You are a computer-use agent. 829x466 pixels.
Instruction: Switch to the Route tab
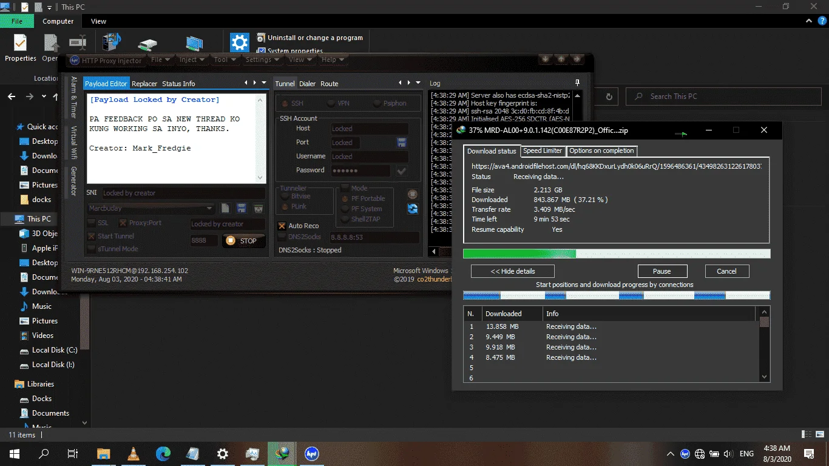pos(330,84)
